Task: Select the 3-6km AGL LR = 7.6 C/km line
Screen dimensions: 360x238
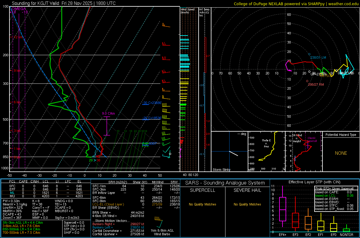Action: coord(21,226)
